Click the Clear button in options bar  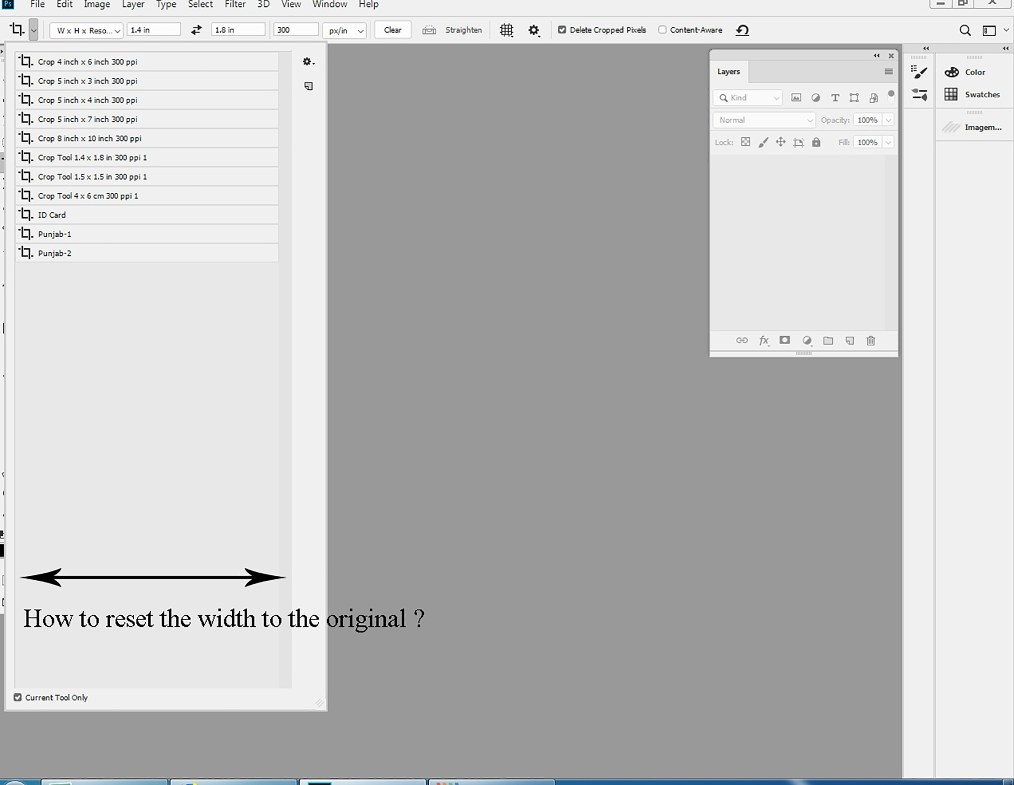pyautogui.click(x=393, y=29)
